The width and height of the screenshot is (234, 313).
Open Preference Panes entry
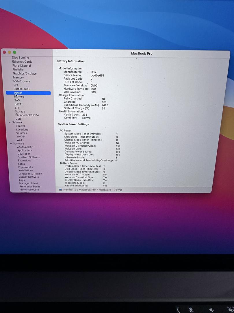point(30,187)
